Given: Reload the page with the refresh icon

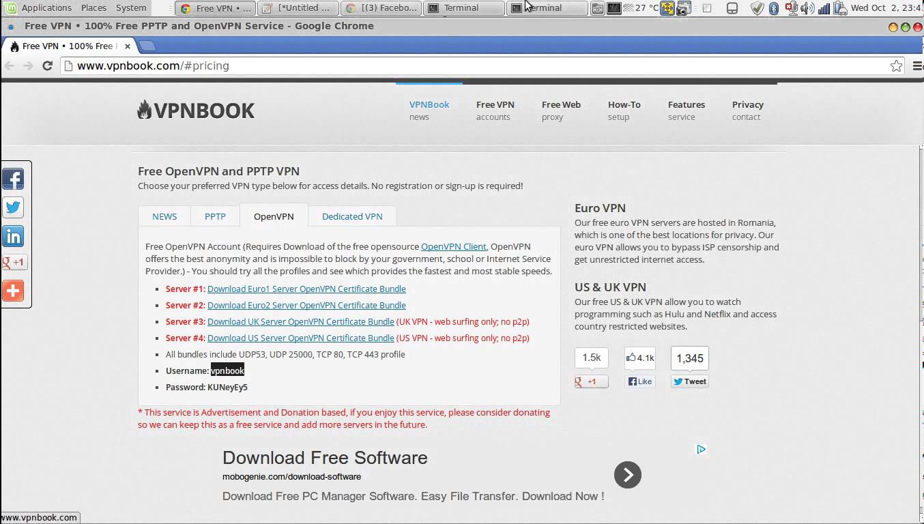Looking at the screenshot, I should pos(47,65).
